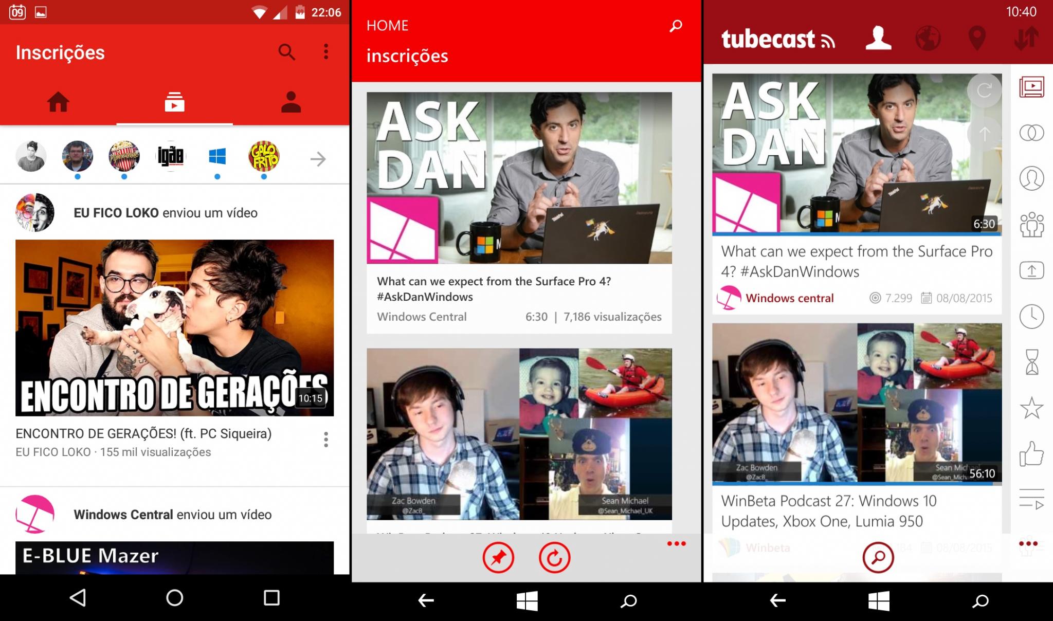Viewport: 1053px width, 621px height.
Task: Tap Windows back arrow in middle phone
Action: tap(426, 600)
